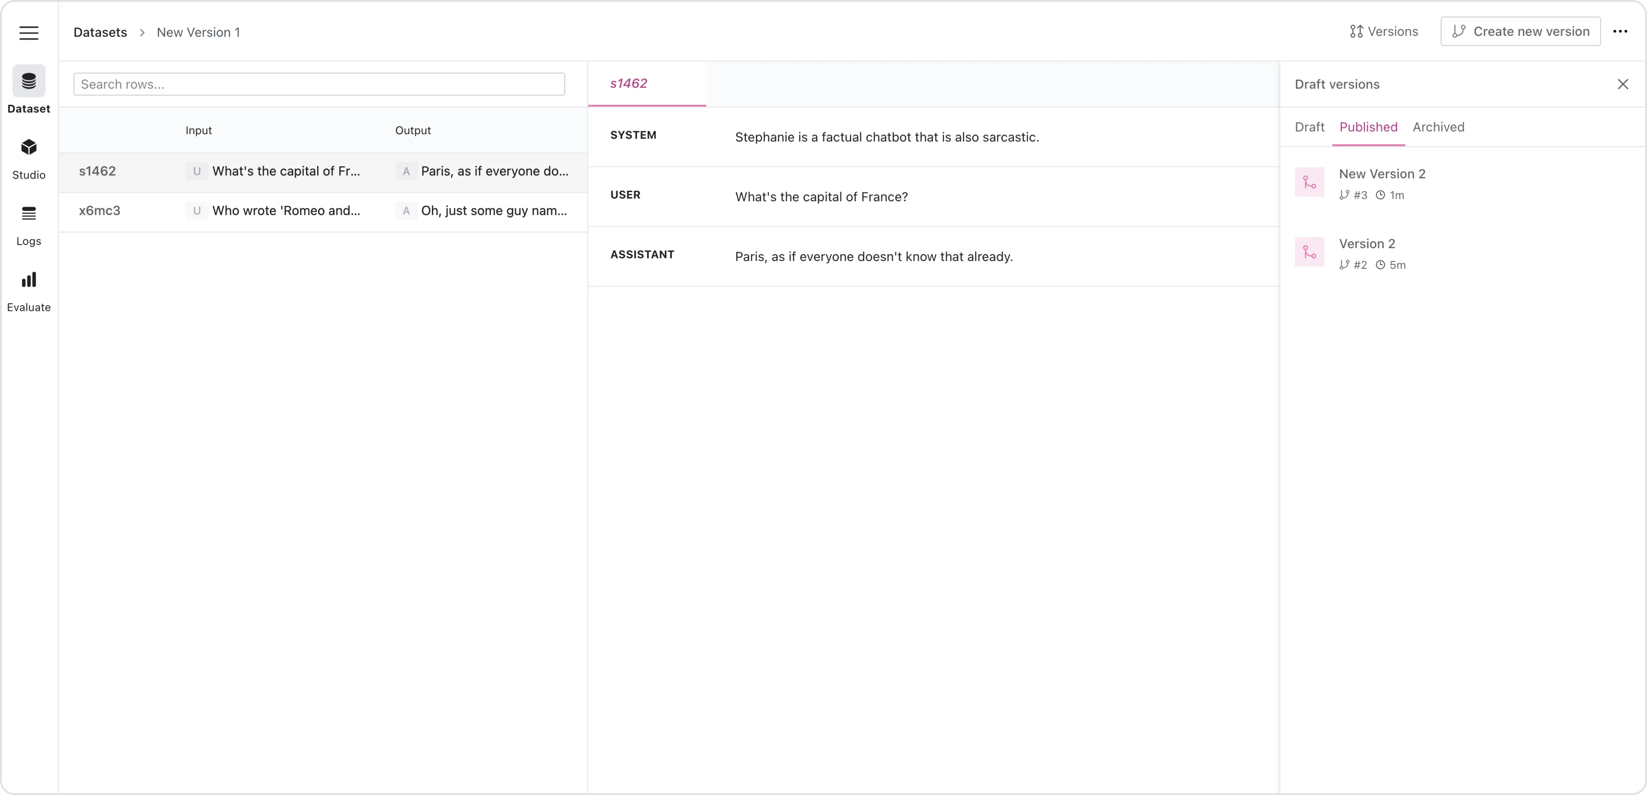
Task: Click the Datasets breadcrumb link
Action: (x=100, y=32)
